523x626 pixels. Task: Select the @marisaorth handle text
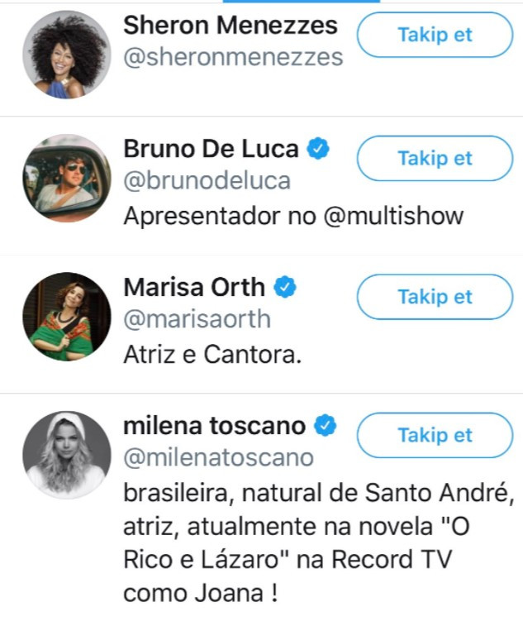coord(197,319)
